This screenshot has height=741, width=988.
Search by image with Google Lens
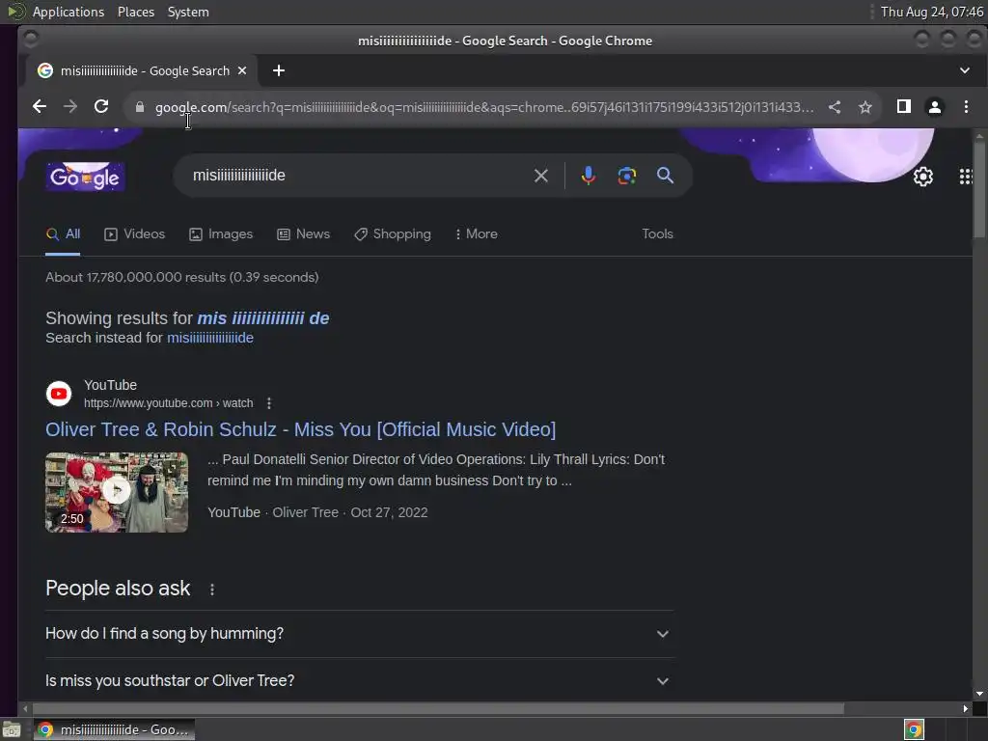point(626,176)
